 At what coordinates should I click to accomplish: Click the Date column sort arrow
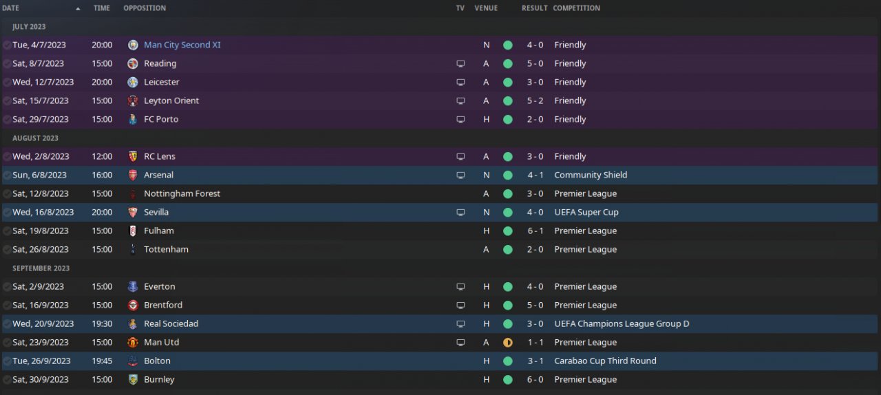click(78, 9)
